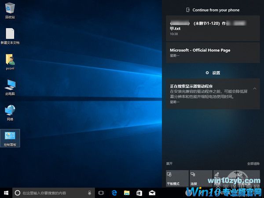
Task: Select the 新建文本文档 text file icon
Action: tap(10, 36)
